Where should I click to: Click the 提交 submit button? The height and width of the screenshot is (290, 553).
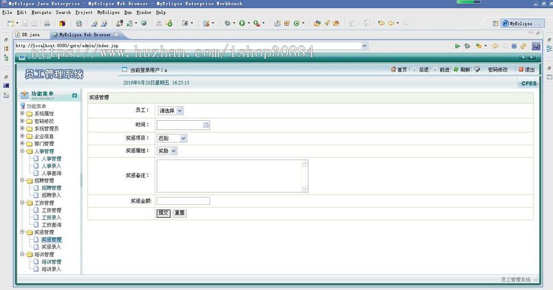tap(163, 213)
